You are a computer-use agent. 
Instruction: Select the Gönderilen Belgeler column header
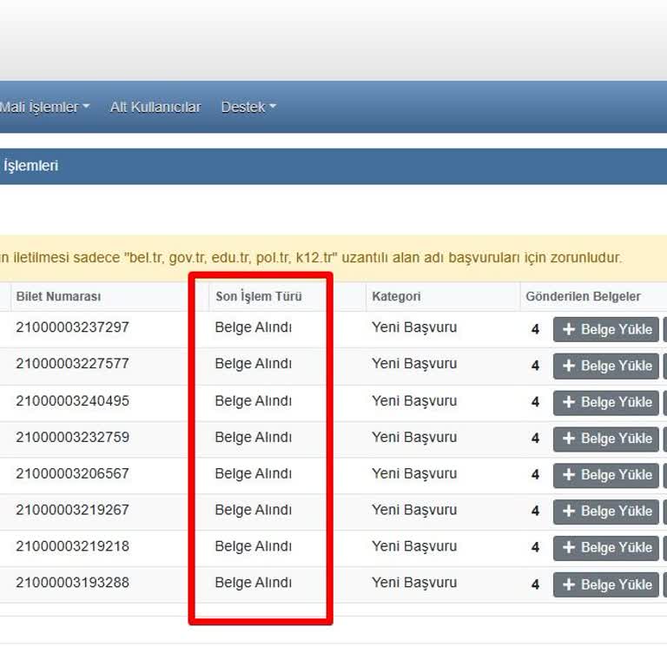click(583, 296)
